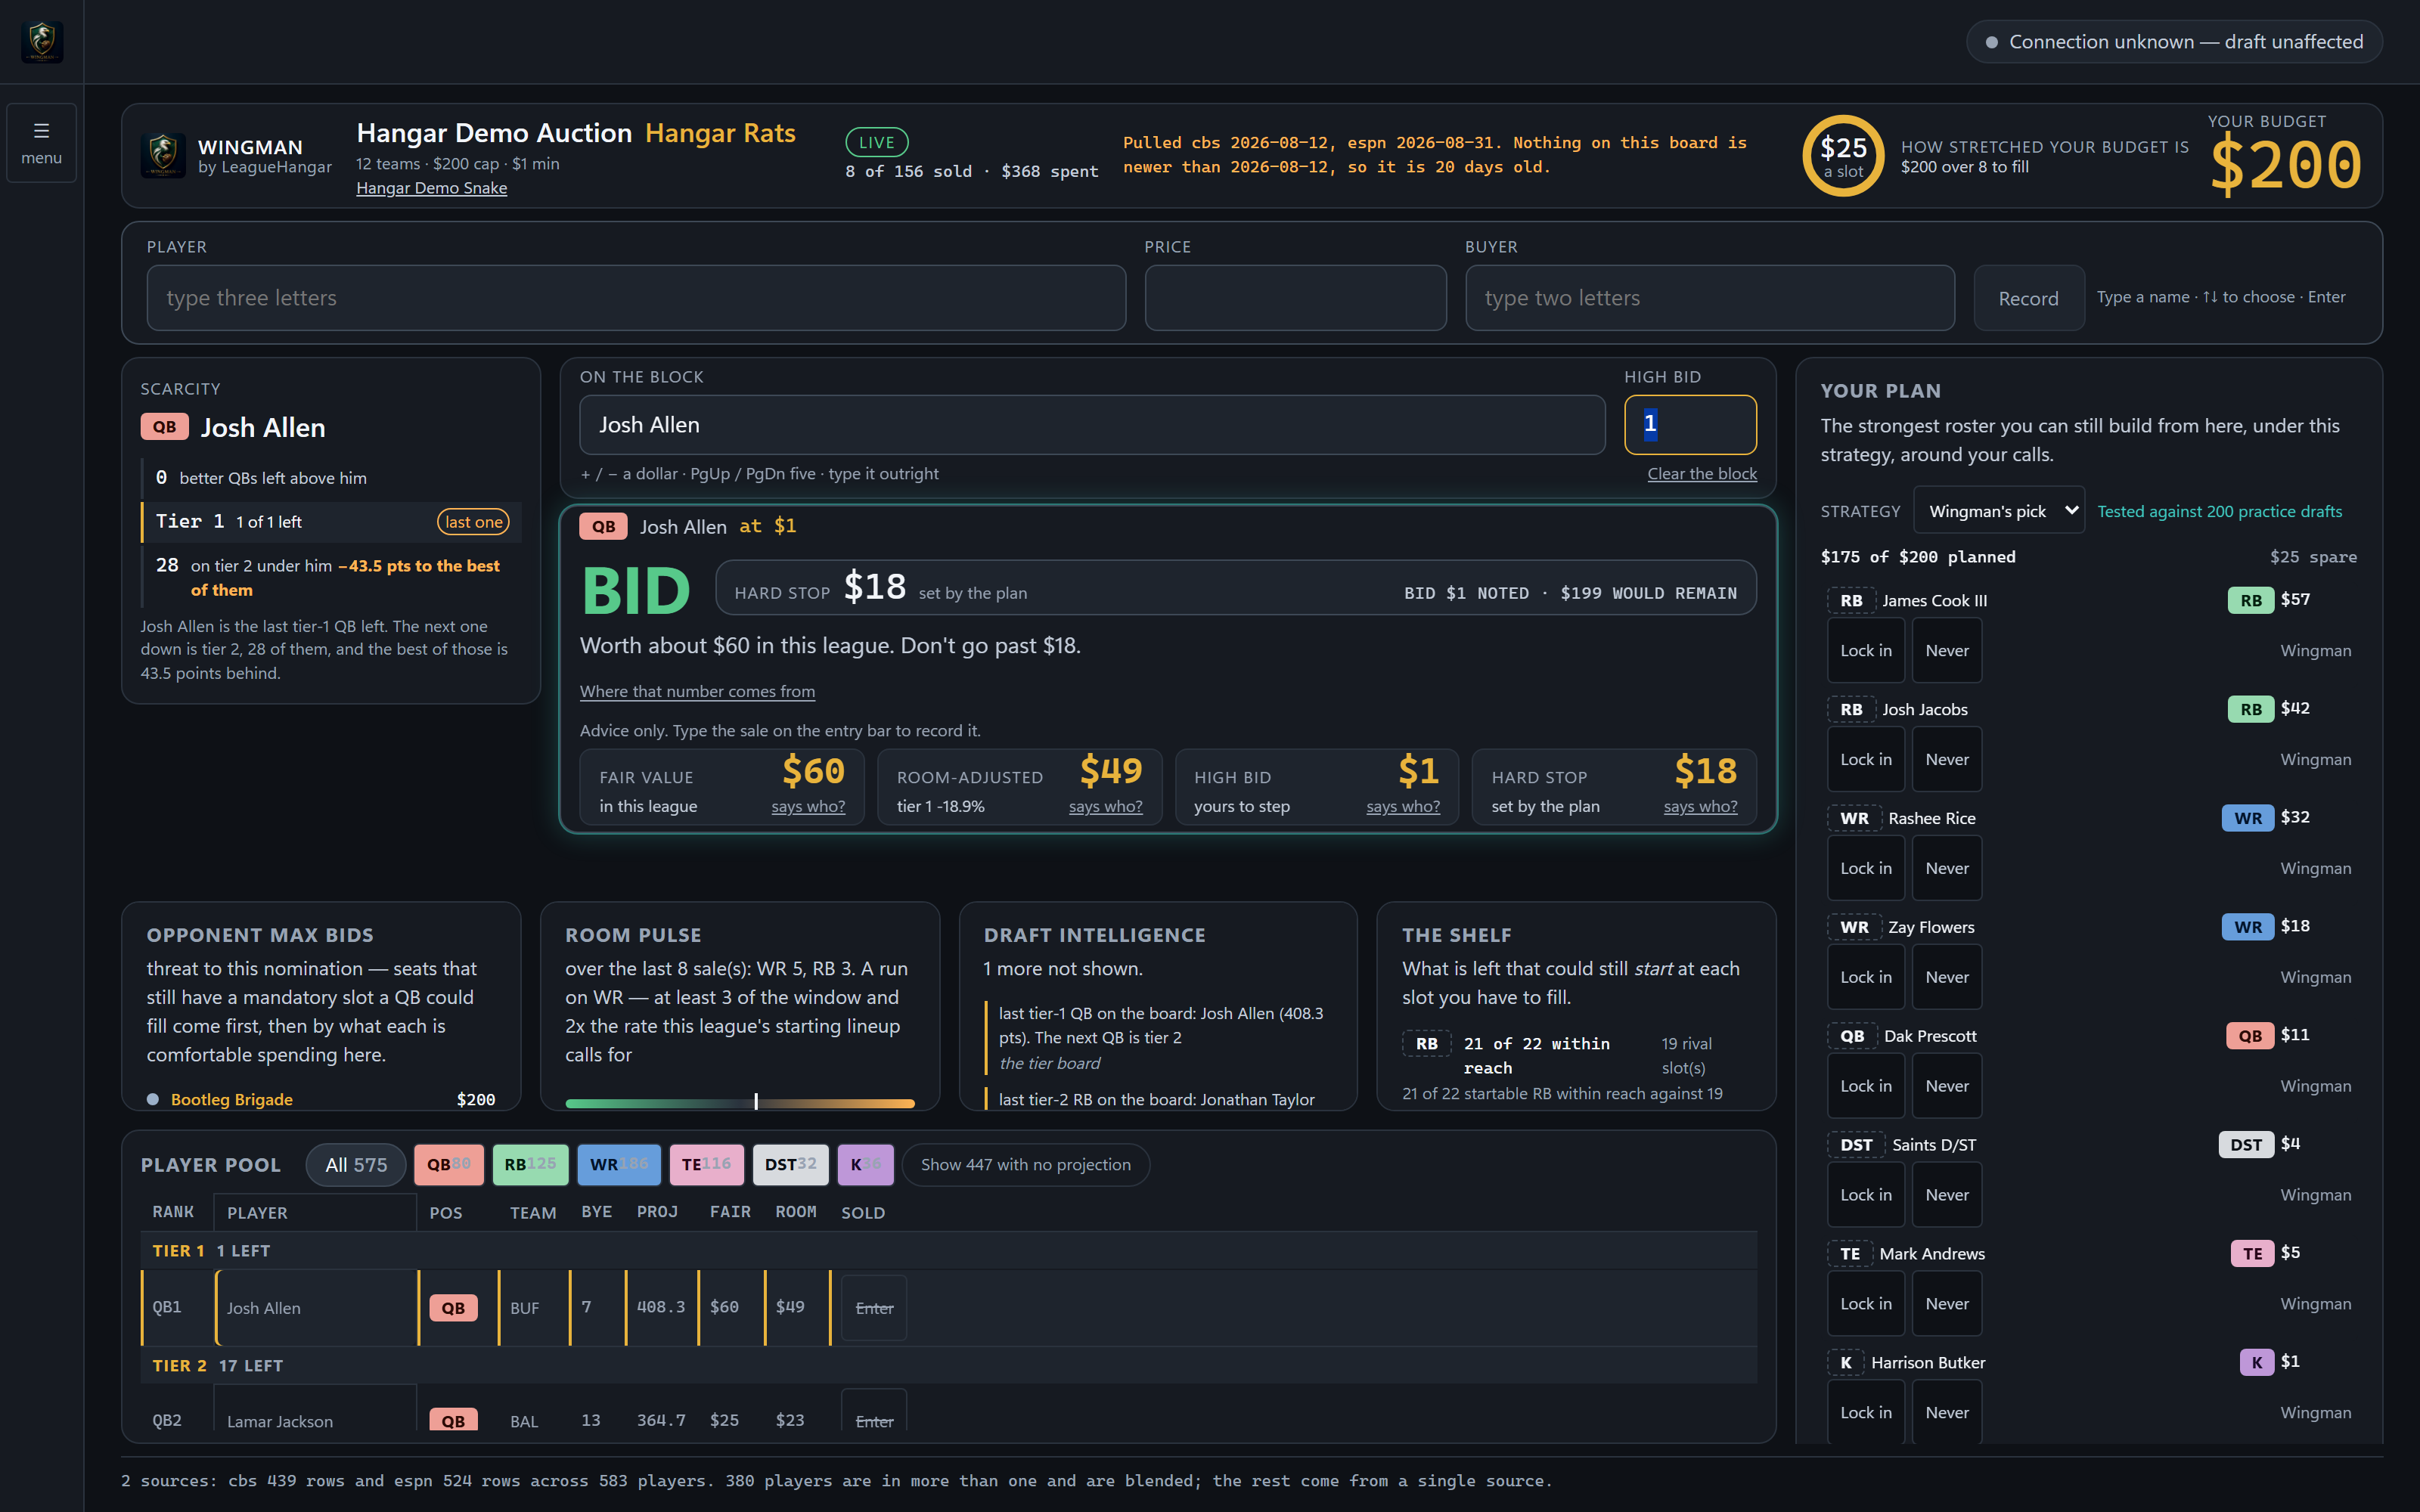
Task: Click the LeagueHangar shield logo top-left
Action: tap(42, 42)
